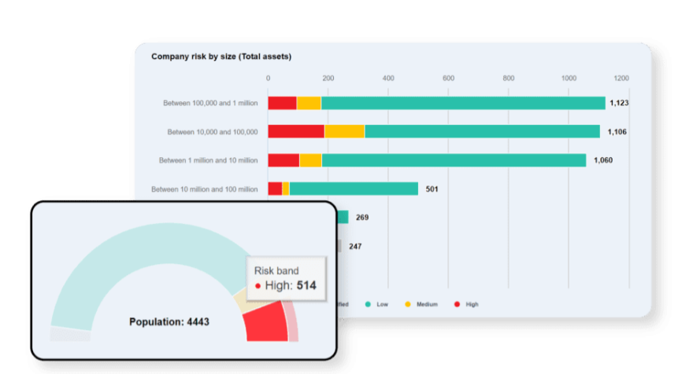Click green segment of 1 million–10 million bar
Image resolution: width=678 pixels, height=374 pixels.
(454, 160)
